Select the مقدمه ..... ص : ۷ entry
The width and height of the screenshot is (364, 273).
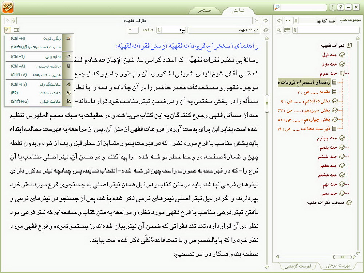(x=314, y=92)
